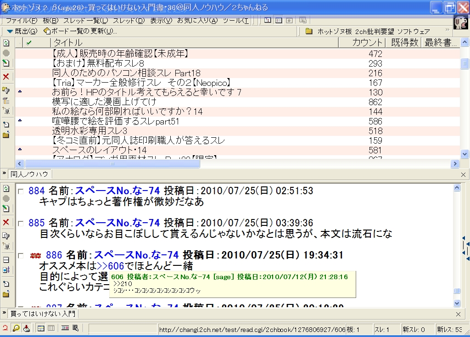The image size is (470, 337).
Task: Click the refresh icon in the thread-view sidebar
Action: (x=6, y=188)
